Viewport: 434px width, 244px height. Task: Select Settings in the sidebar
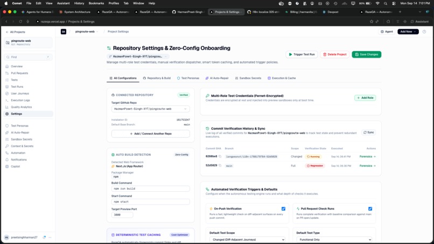point(29,114)
